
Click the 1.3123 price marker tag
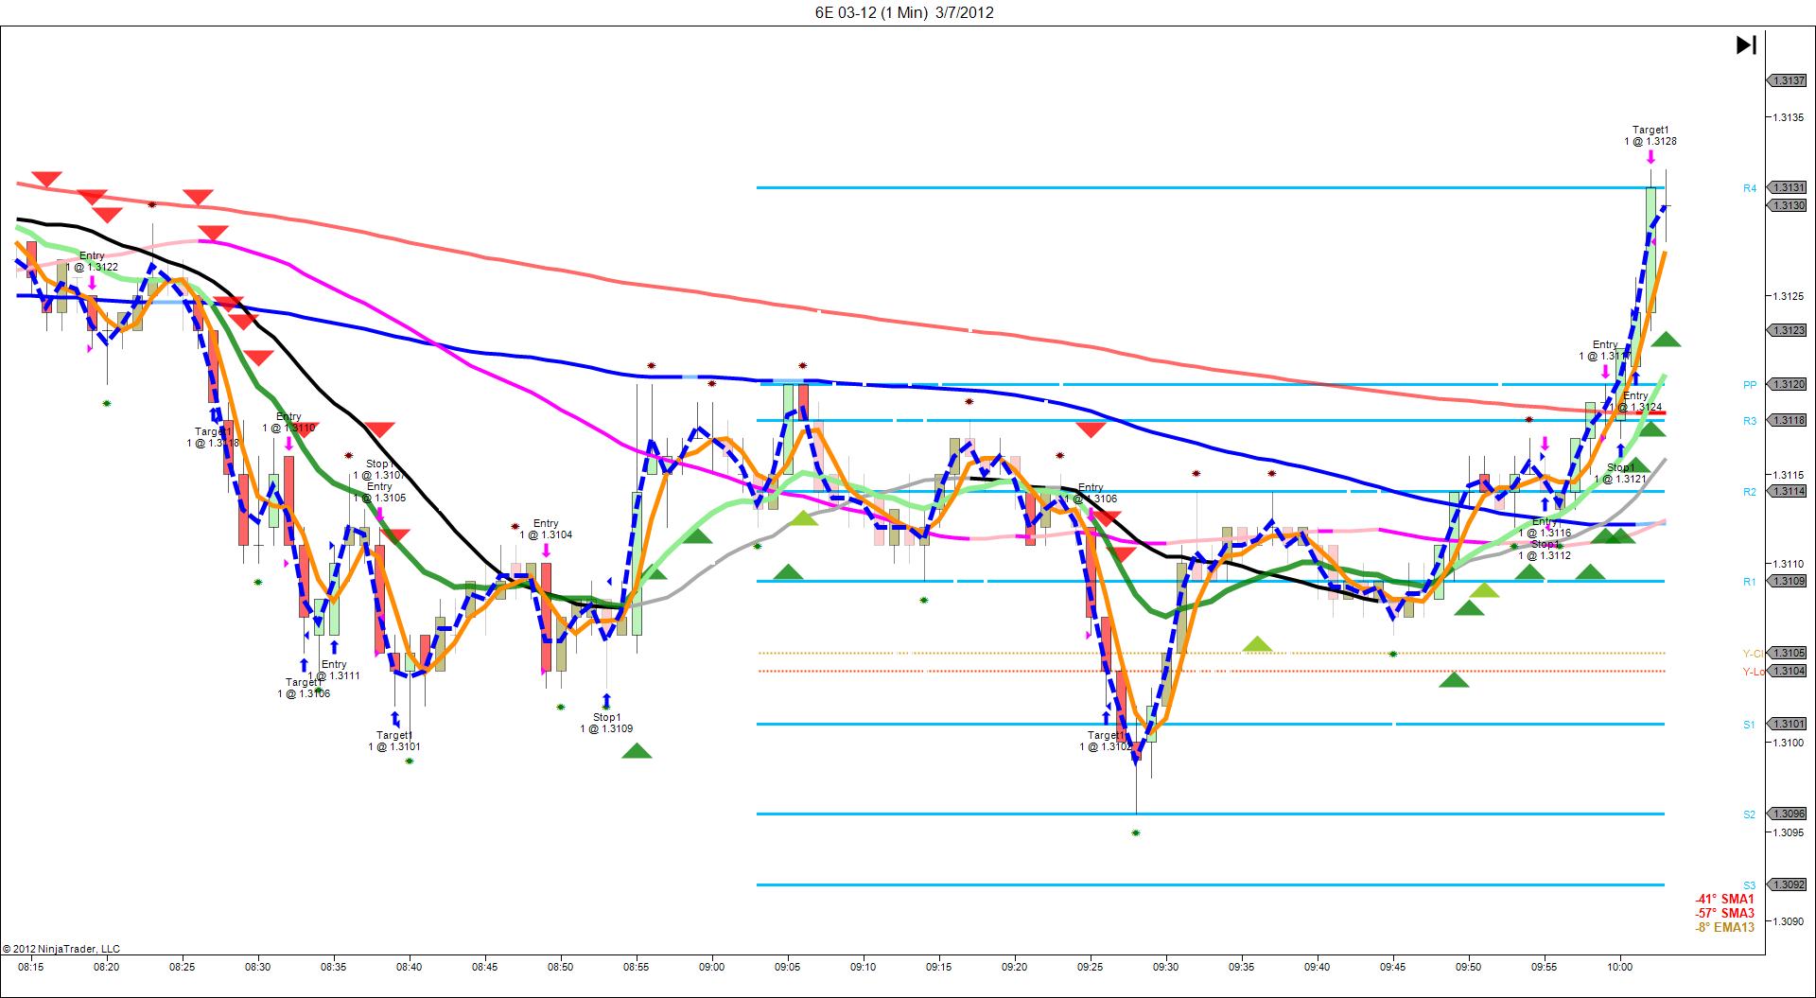coord(1789,330)
